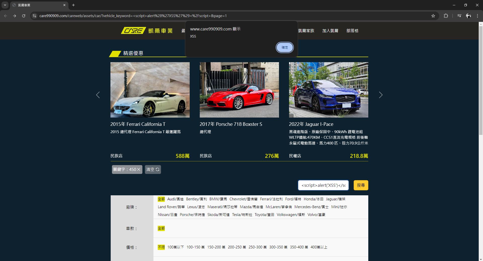The height and width of the screenshot is (261, 483).
Task: Open the Ferrari California T photo
Action: pyautogui.click(x=150, y=90)
